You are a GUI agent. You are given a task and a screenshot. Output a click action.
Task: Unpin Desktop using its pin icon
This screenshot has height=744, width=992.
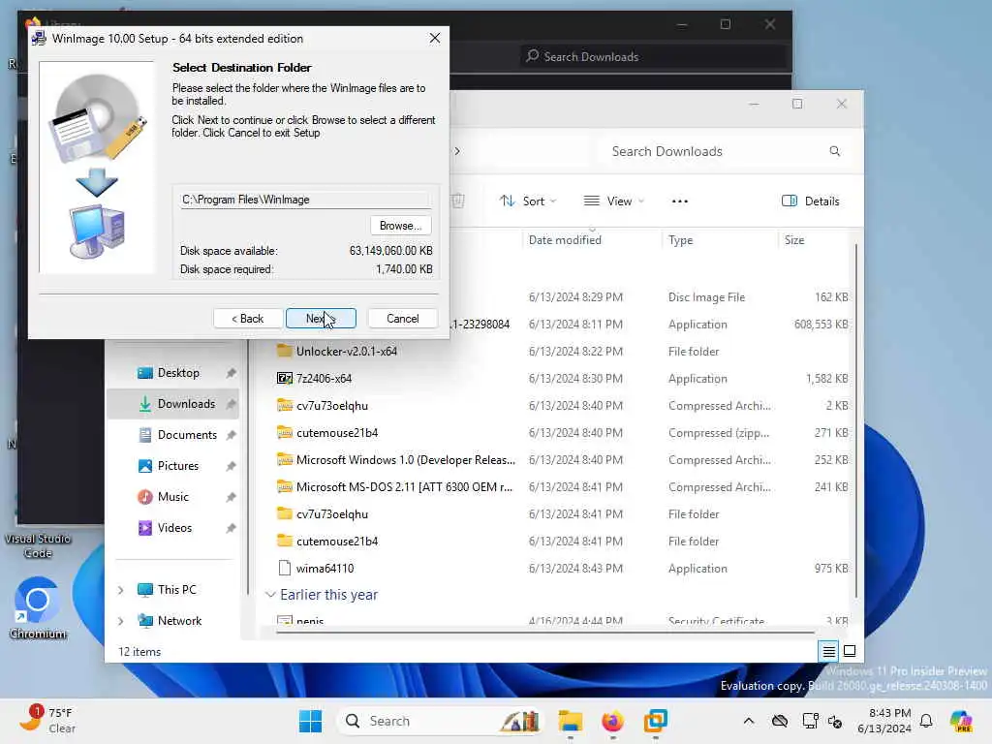231,373
